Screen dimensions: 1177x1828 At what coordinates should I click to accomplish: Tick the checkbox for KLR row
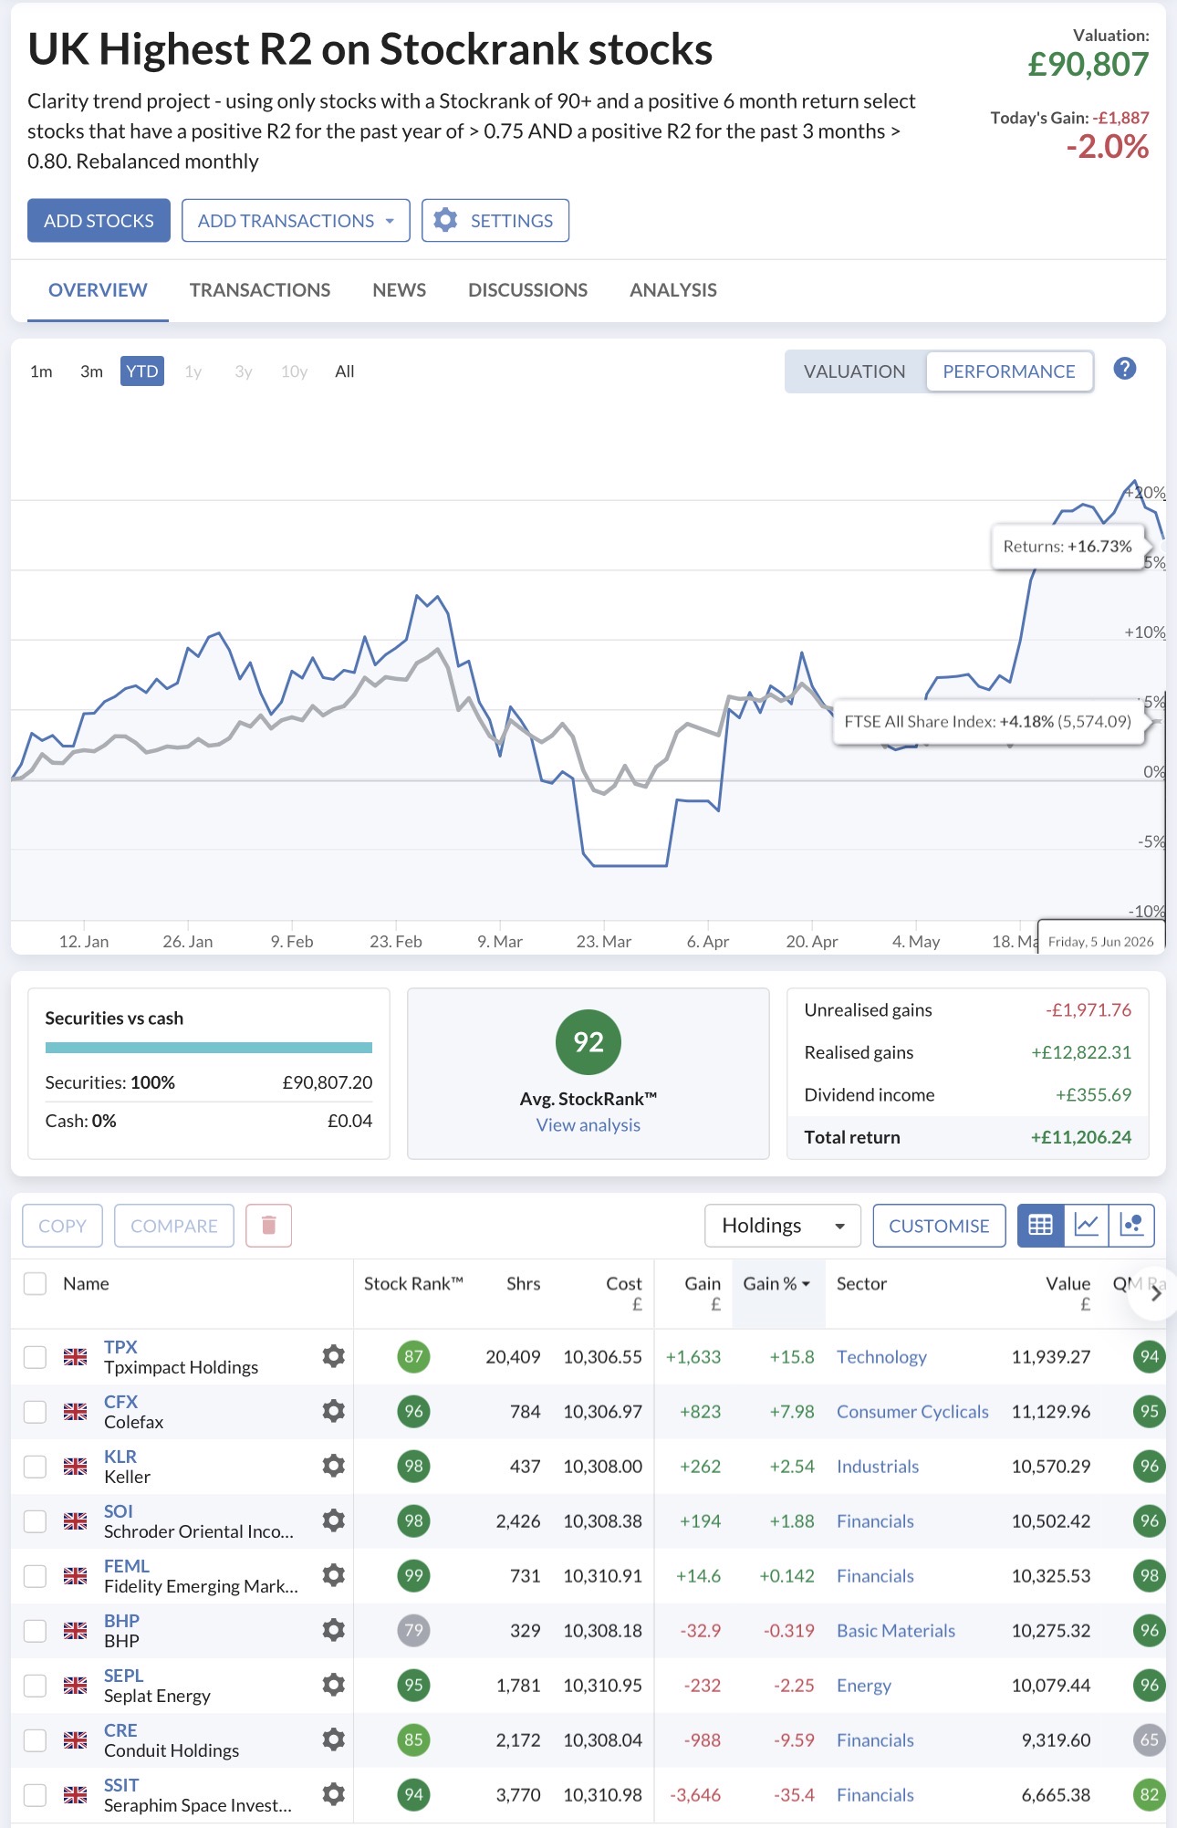coord(35,1467)
